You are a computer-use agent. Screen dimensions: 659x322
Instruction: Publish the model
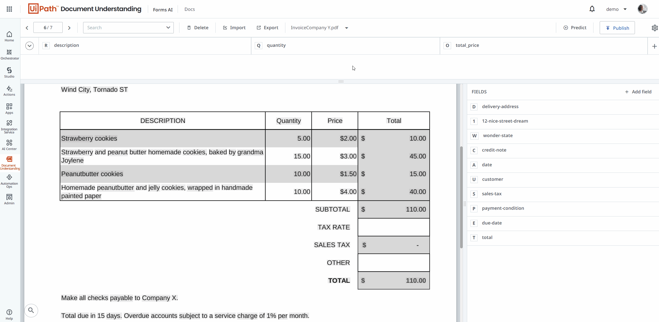pos(617,28)
